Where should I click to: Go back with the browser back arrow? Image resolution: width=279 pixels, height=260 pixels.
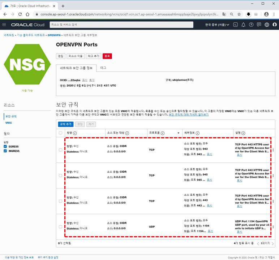(x=5, y=14)
